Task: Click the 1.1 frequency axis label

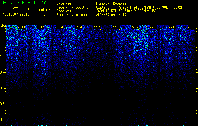Action: [3, 41]
